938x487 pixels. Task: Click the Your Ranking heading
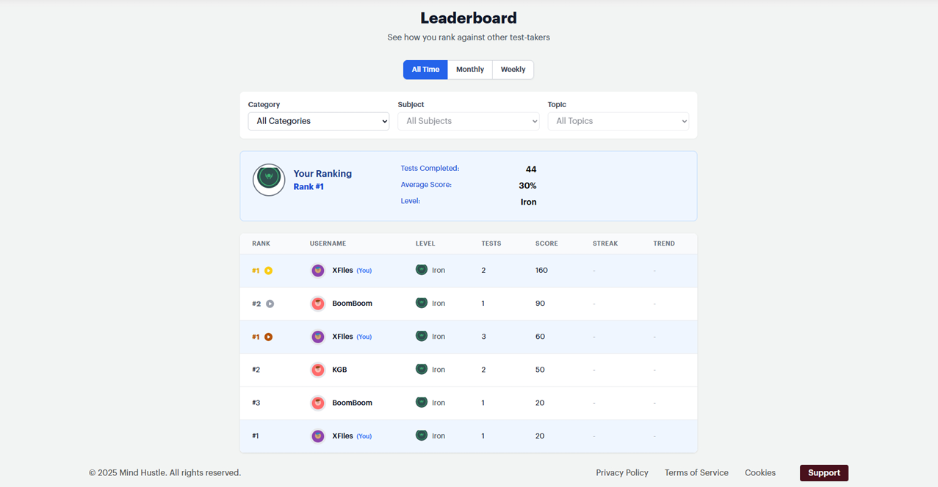[322, 174]
